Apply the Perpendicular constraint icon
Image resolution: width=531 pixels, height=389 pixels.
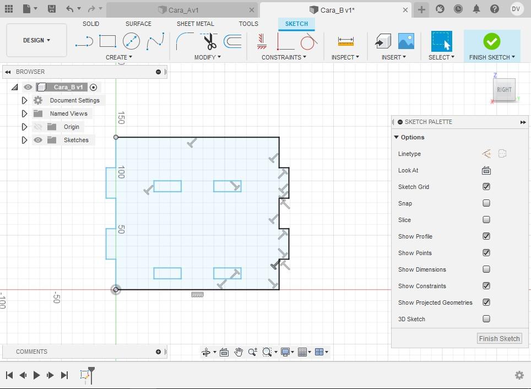click(285, 41)
